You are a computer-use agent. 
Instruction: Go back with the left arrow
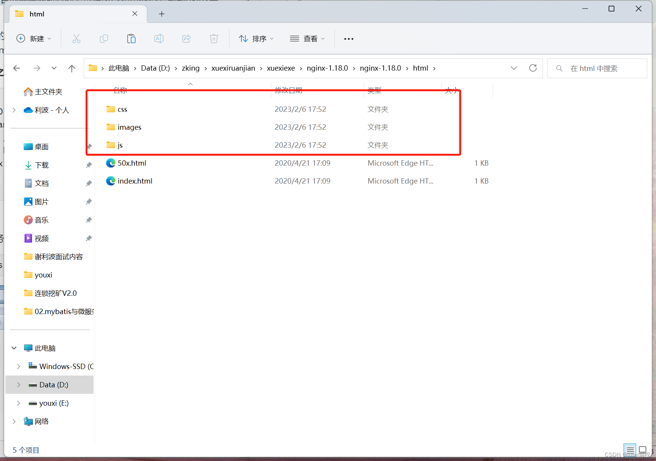click(x=16, y=68)
